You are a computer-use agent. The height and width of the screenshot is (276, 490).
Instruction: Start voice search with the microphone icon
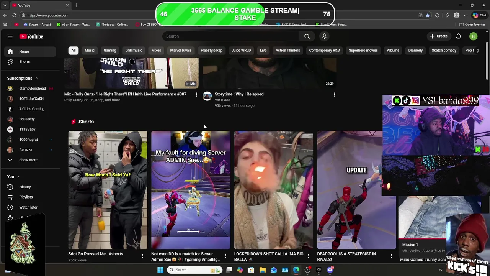[324, 36]
